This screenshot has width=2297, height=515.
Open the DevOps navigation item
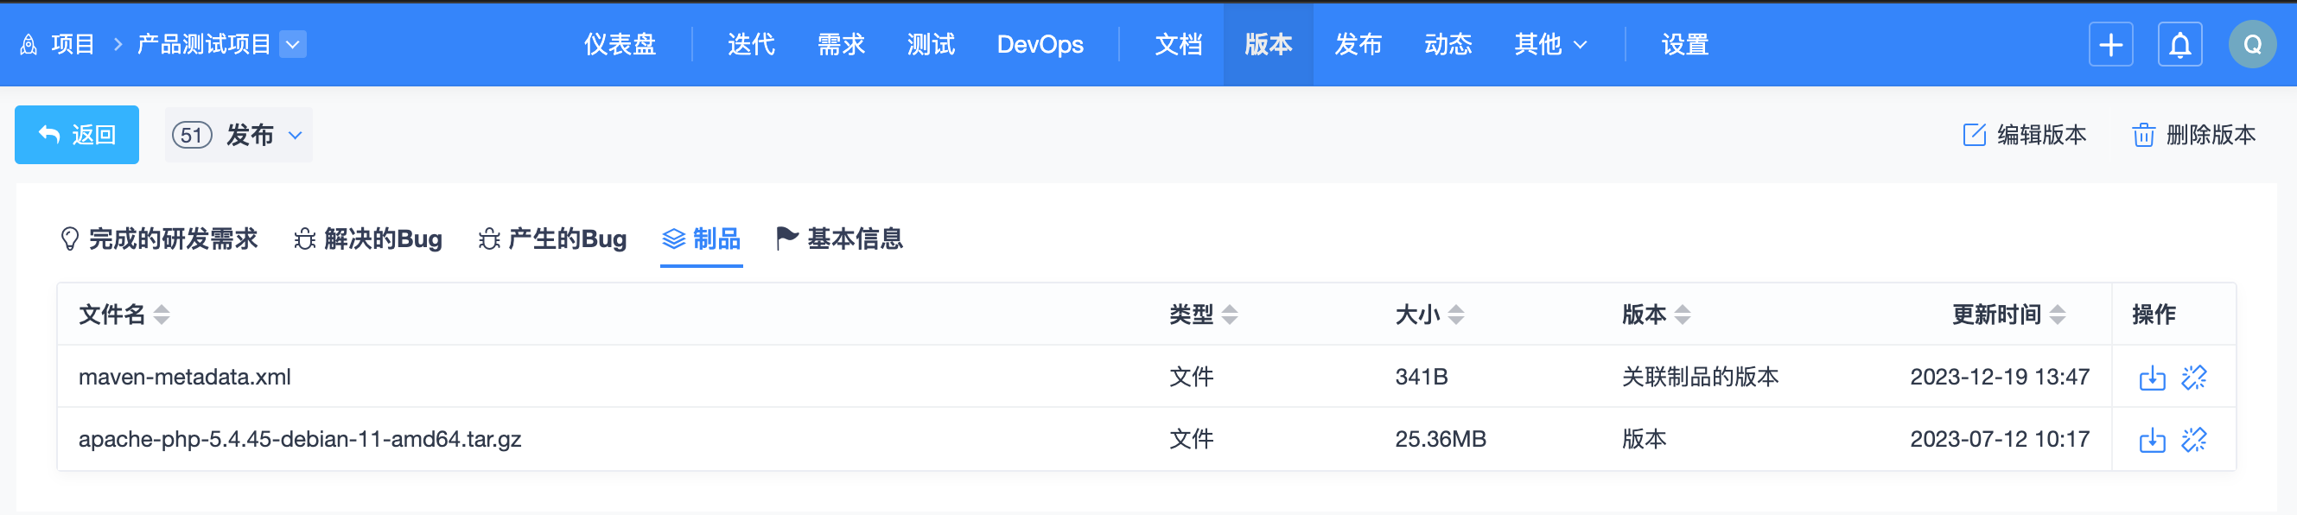coord(1040,45)
